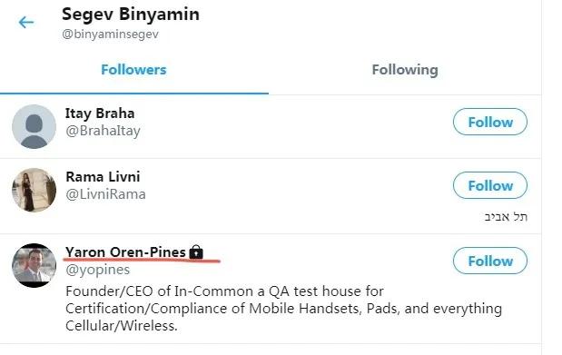Open the @BrahaItay handle
Viewport: 562px width, 355px height.
tap(103, 131)
